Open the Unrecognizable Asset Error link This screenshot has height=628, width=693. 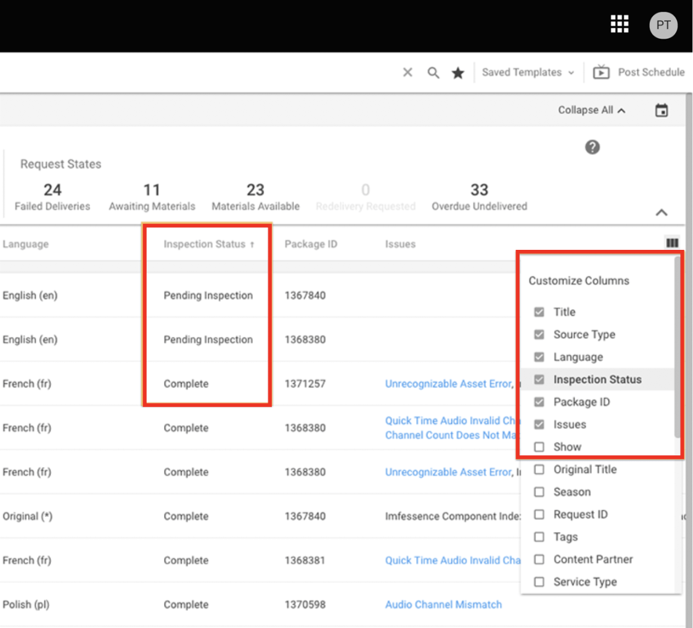tap(448, 383)
